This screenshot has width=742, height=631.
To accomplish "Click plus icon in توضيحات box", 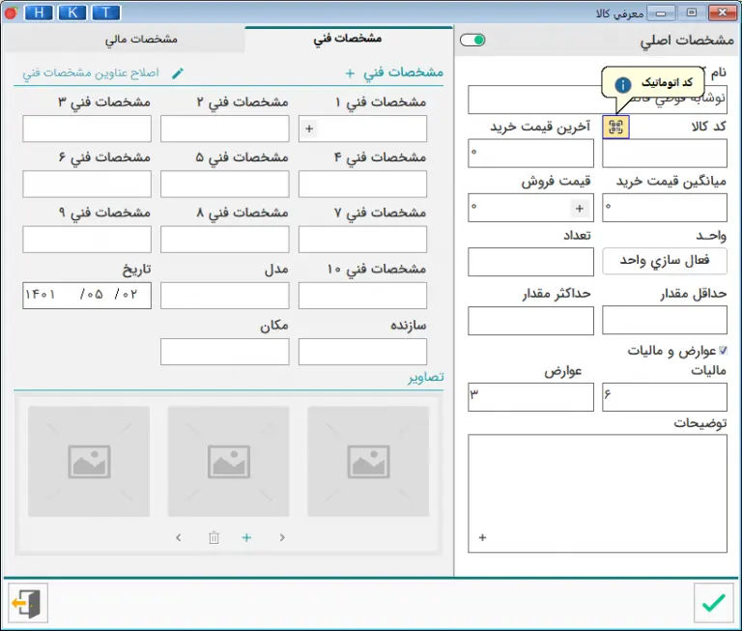I will [482, 537].
